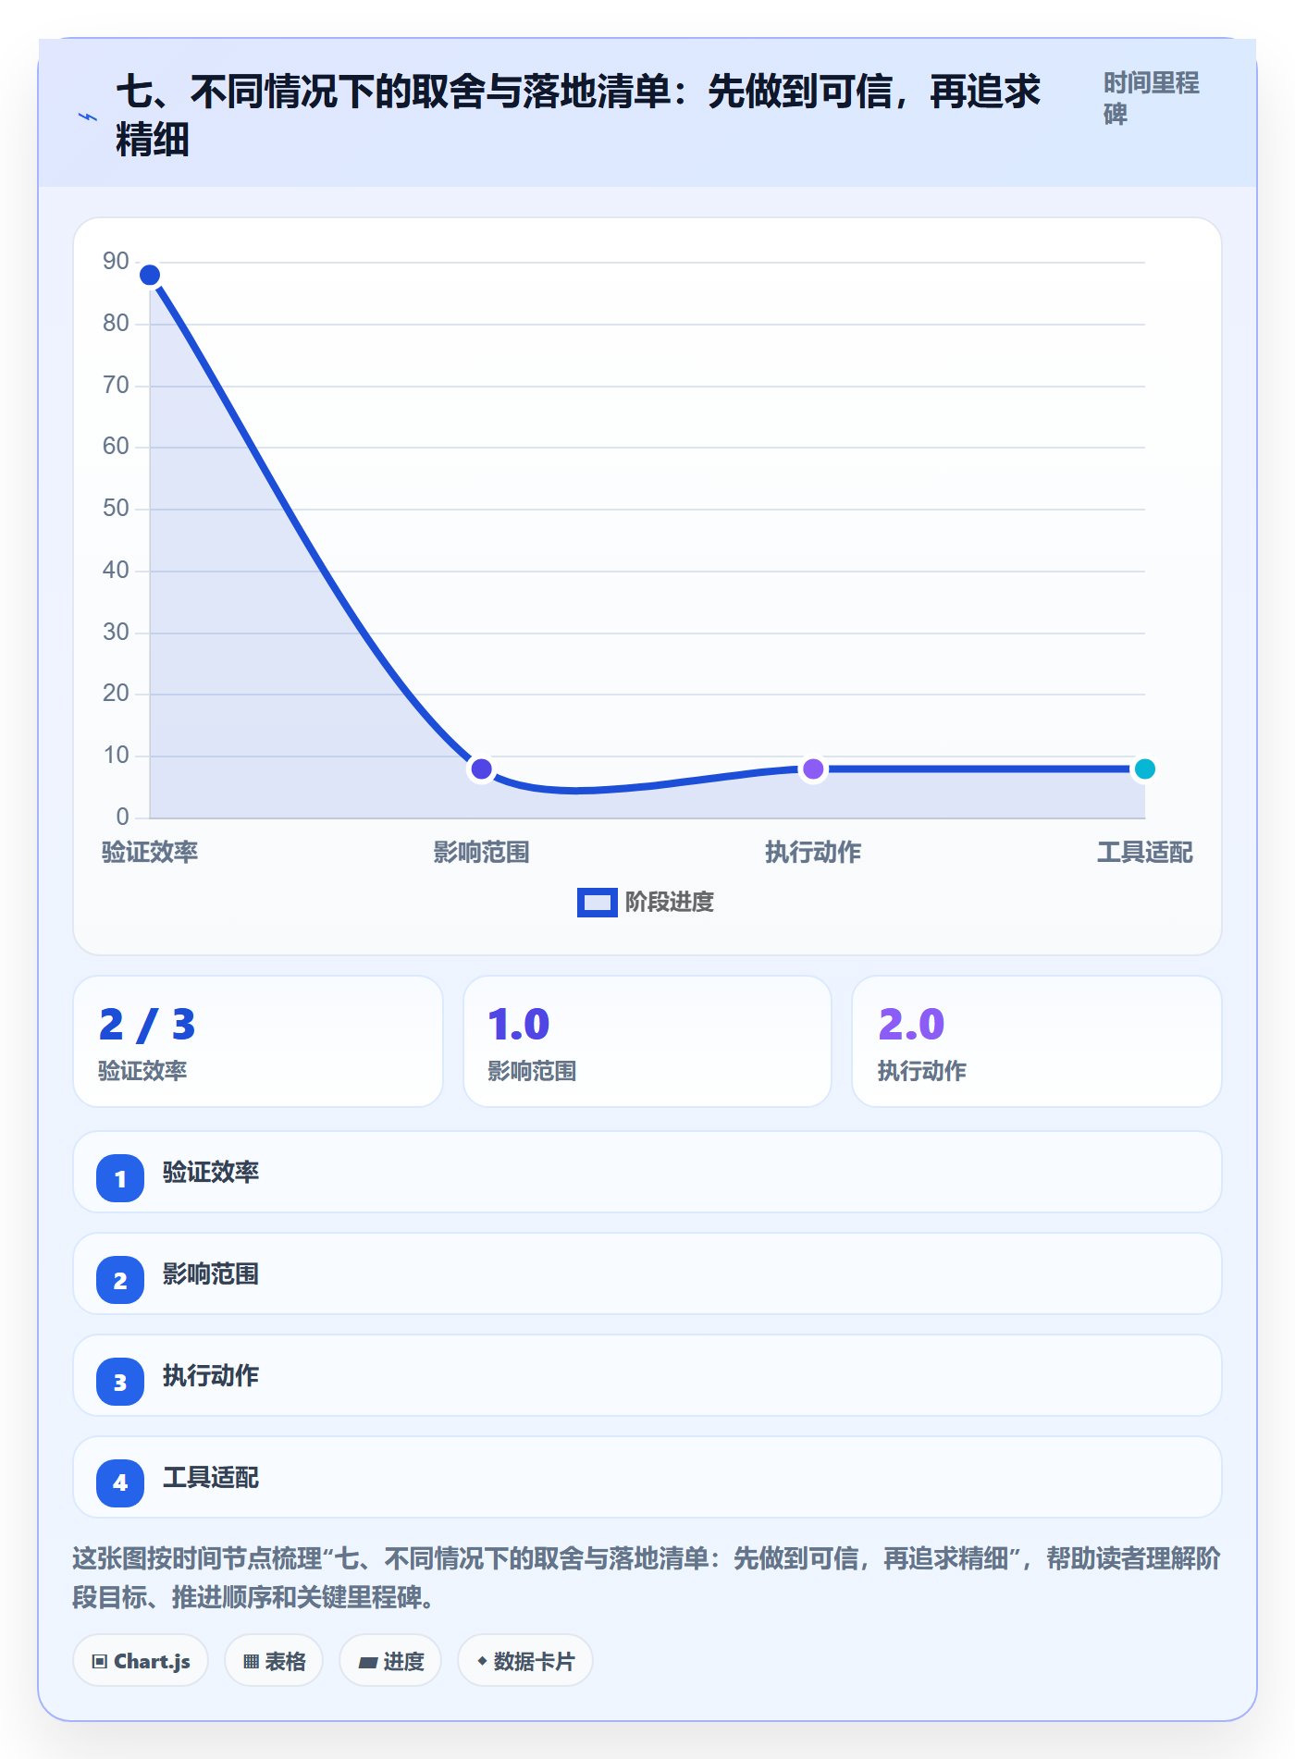
Task: Click the number 1 badge for 验证效率
Action: [120, 1178]
